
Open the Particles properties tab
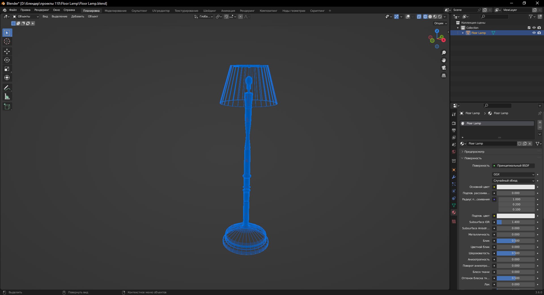(454, 184)
